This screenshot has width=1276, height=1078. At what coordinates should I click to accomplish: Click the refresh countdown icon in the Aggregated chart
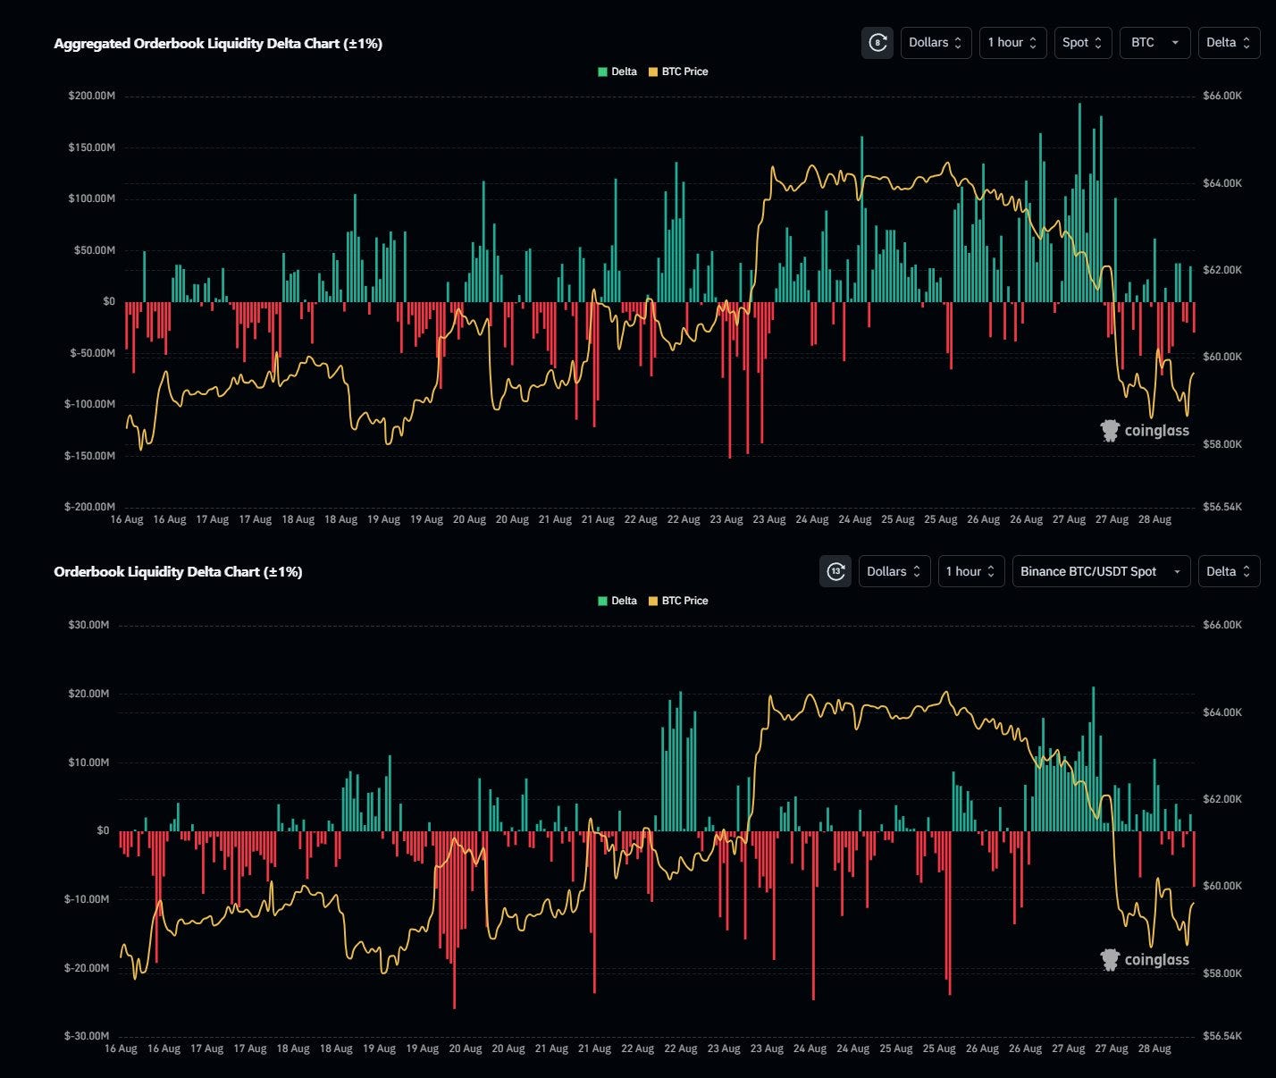point(877,43)
